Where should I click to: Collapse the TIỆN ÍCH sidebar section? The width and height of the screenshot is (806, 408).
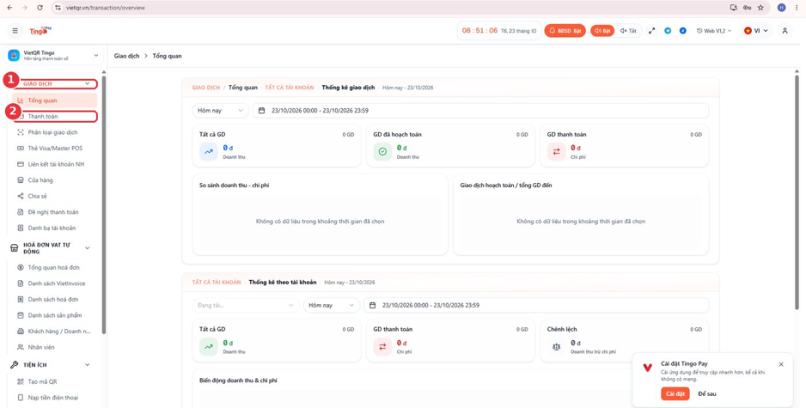(88, 365)
